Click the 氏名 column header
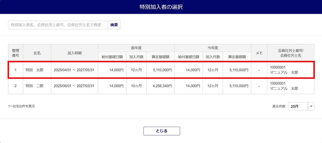322x143 pixels. coord(37,53)
